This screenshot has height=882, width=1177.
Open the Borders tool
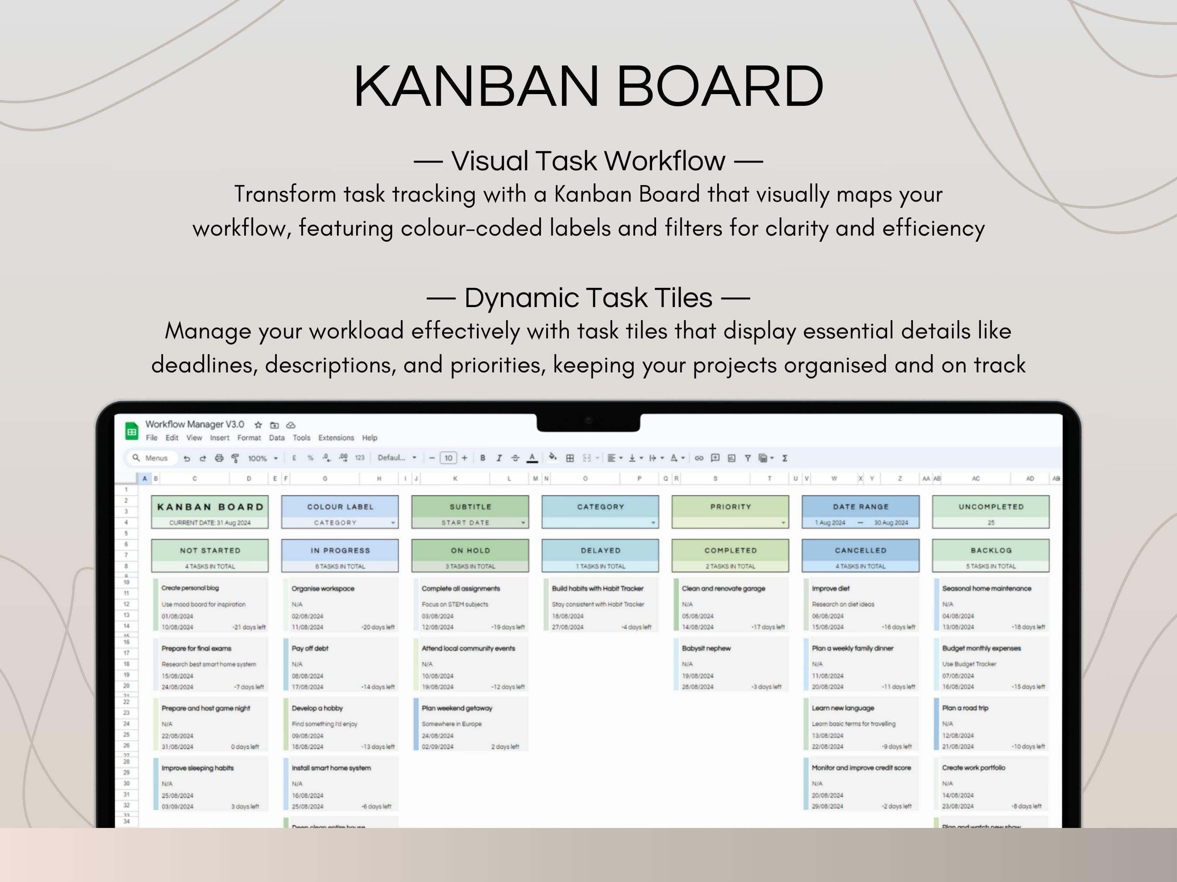coord(570,458)
